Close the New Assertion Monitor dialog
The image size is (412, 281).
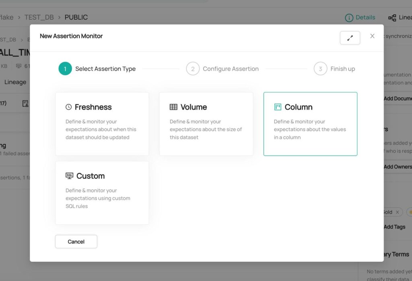[x=372, y=36]
